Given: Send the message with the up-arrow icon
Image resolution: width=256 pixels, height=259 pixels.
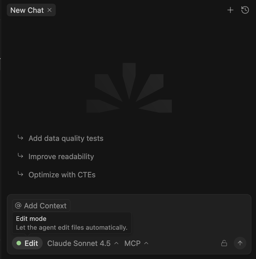Looking at the screenshot, I should tap(240, 243).
